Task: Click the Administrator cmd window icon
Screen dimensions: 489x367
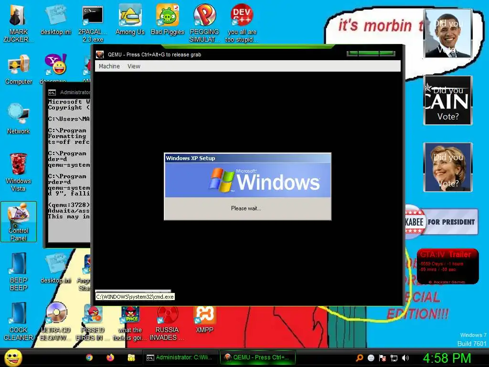Action: pyautogui.click(x=52, y=92)
